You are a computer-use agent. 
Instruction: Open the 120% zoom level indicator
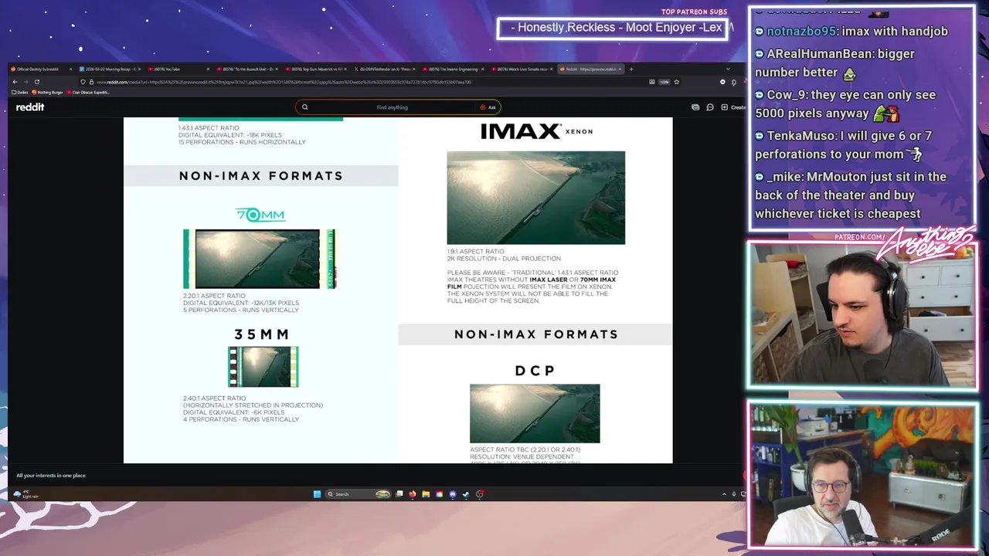664,82
